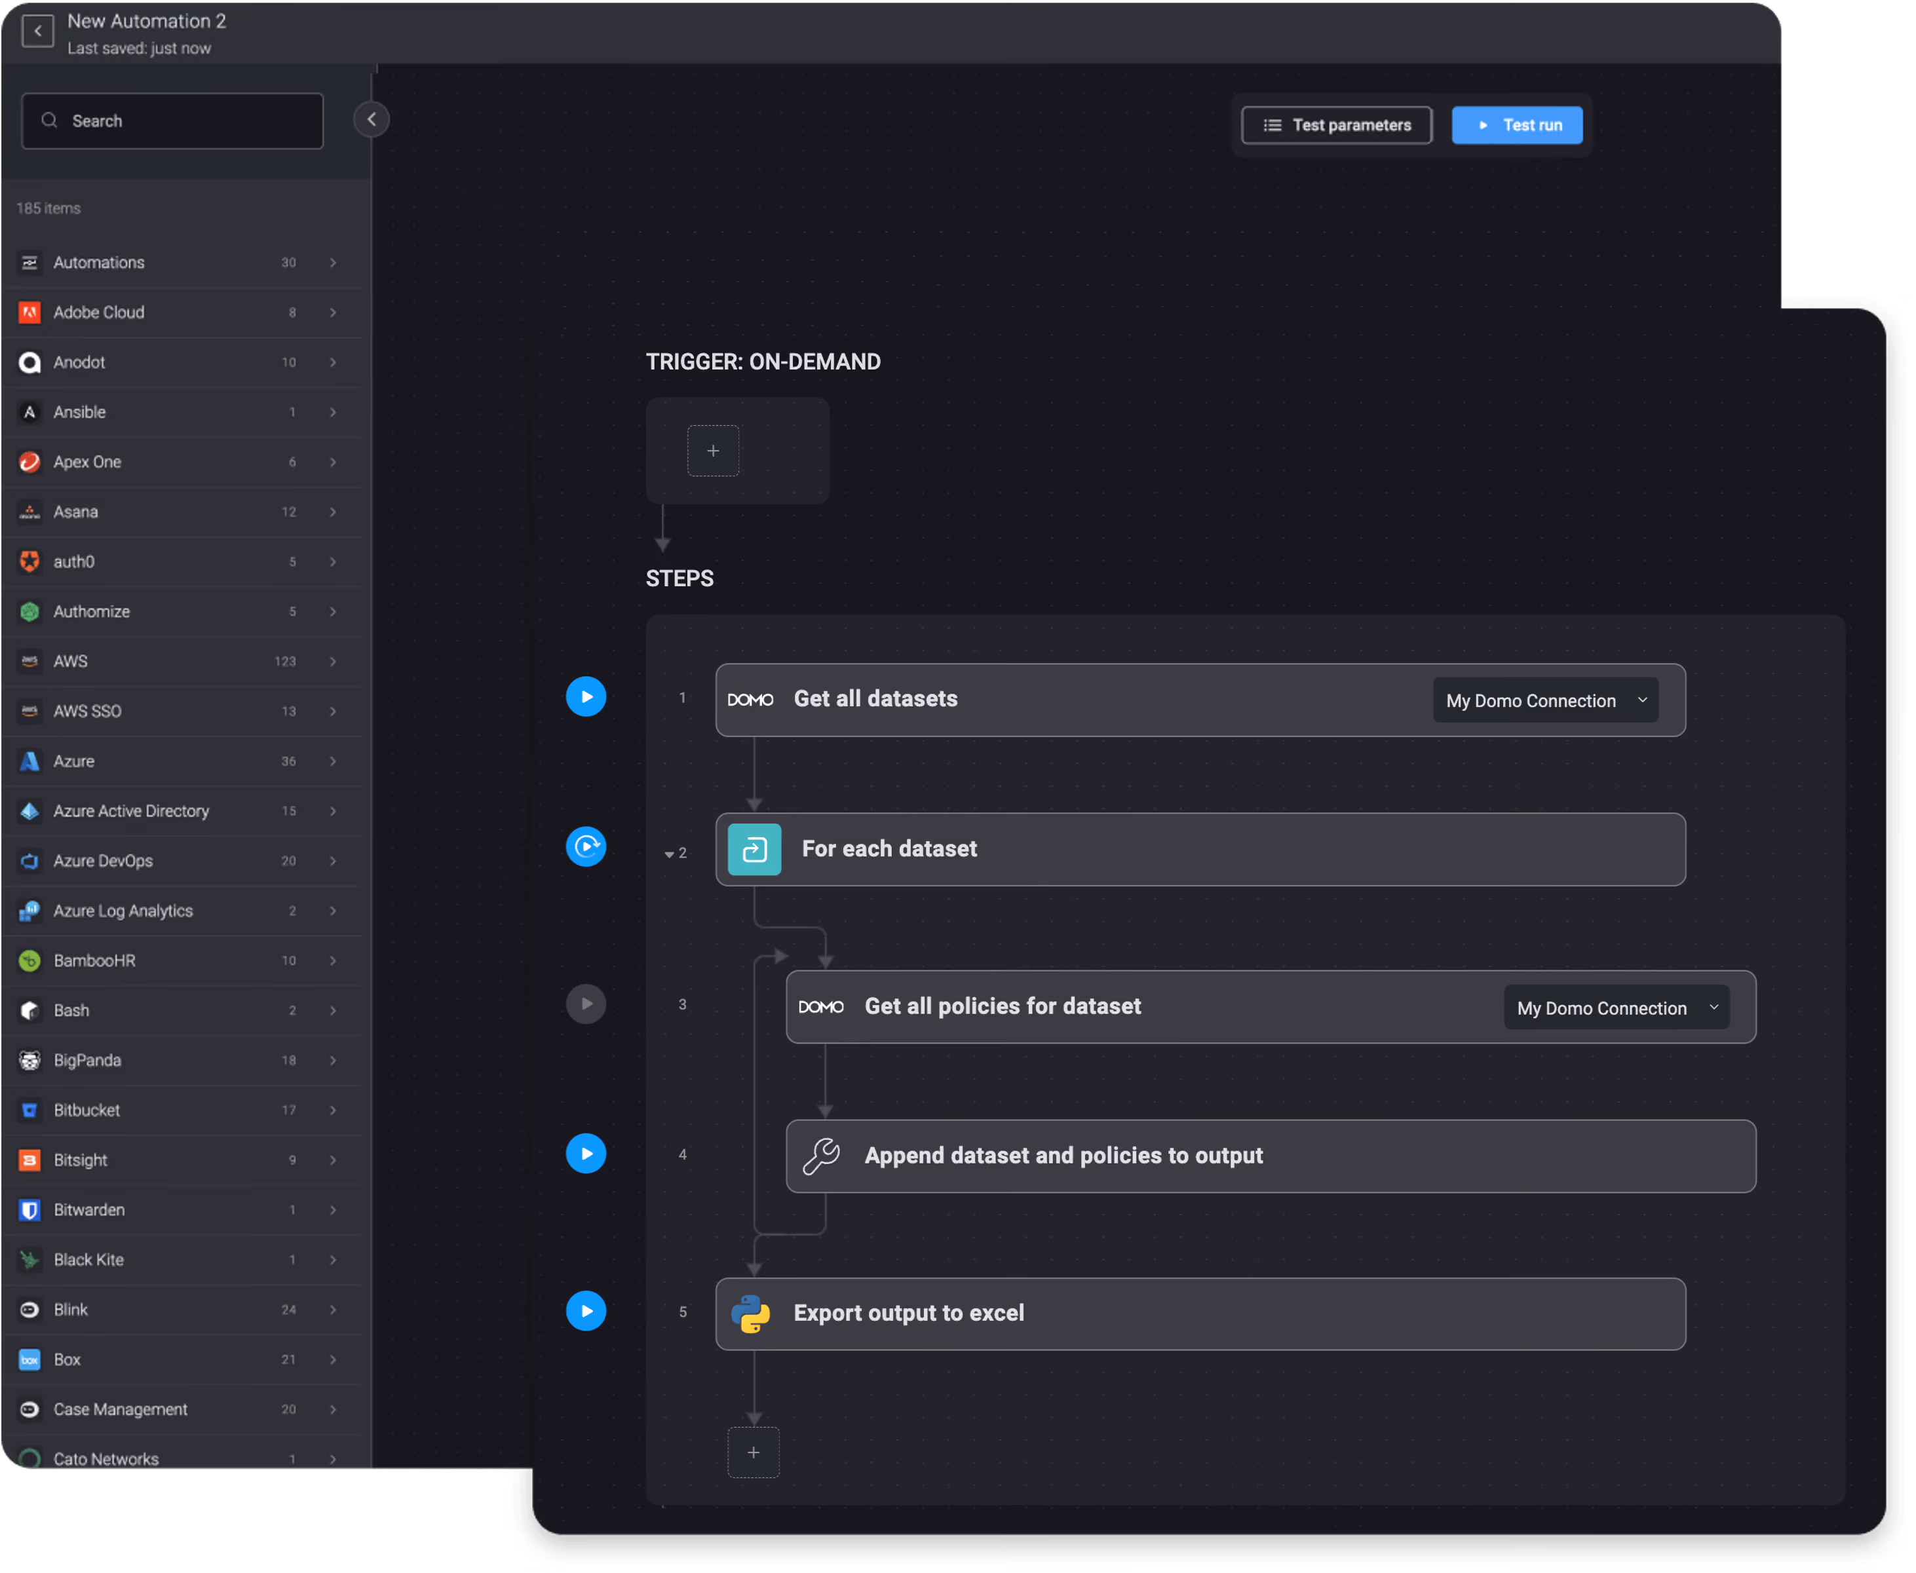Open connection dropdown on Get all policies step
The width and height of the screenshot is (1916, 1573).
point(1617,1008)
